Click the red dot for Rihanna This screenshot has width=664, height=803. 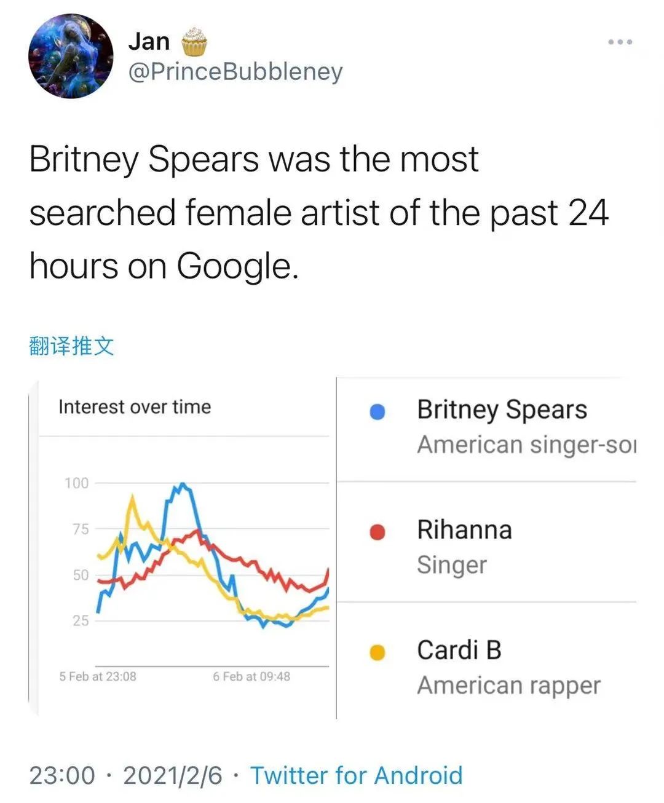(x=377, y=532)
